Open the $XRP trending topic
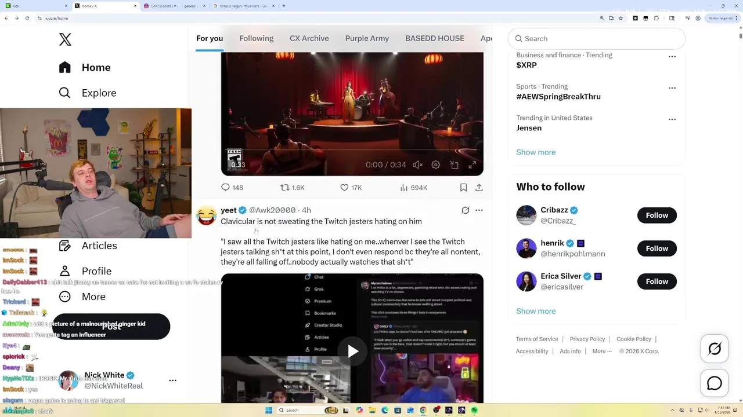743x417 pixels. click(526, 65)
